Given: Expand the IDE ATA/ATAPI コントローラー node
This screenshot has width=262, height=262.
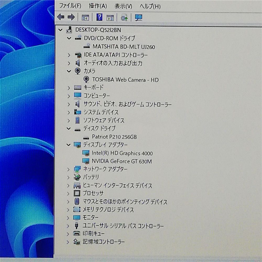Looking at the screenshot, I should (69, 55).
